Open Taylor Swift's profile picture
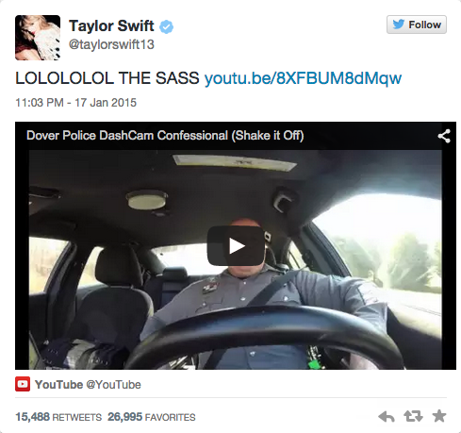 38,38
